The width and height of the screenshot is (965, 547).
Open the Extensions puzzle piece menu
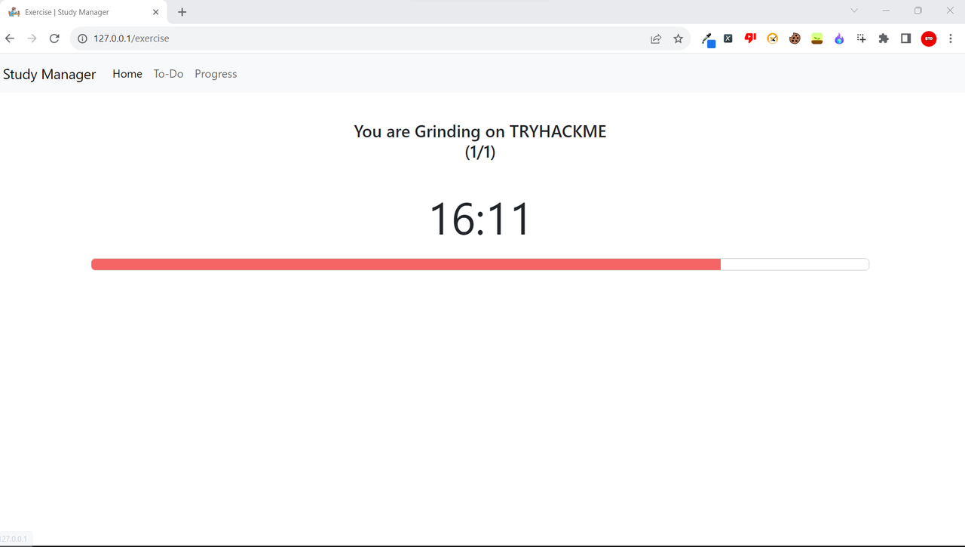pos(884,38)
